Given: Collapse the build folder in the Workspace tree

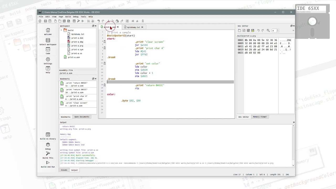Looking at the screenshot, I should click(61, 30).
